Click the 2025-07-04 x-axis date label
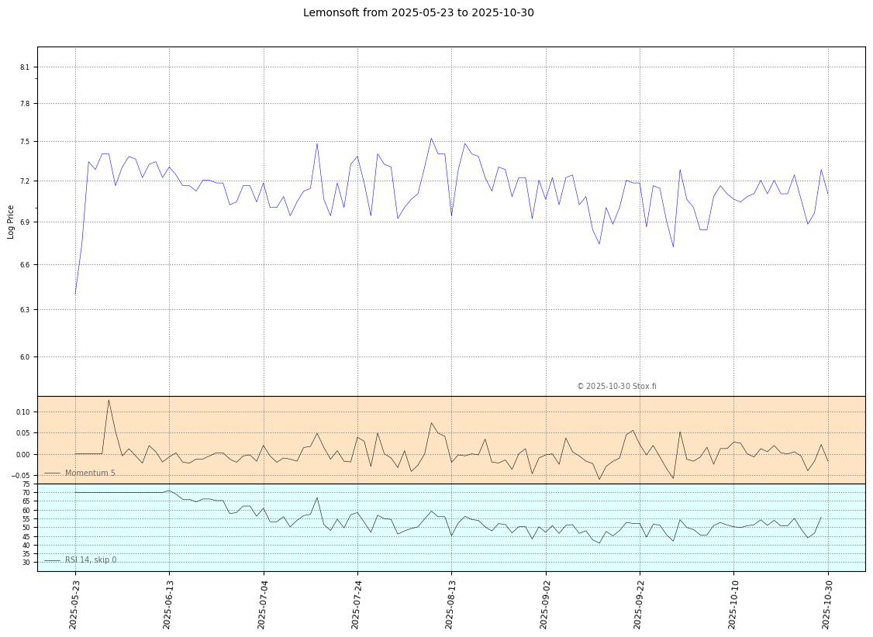873x637 pixels. 262,603
